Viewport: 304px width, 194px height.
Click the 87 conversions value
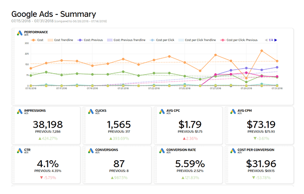click(119, 164)
